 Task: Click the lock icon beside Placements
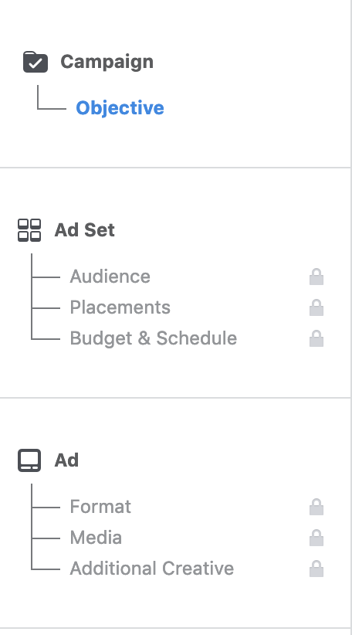[316, 307]
